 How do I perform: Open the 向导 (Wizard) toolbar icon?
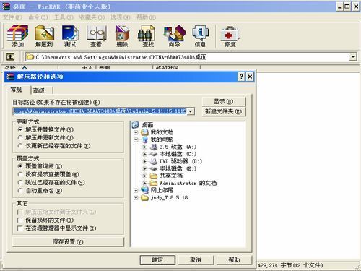pos(174,35)
